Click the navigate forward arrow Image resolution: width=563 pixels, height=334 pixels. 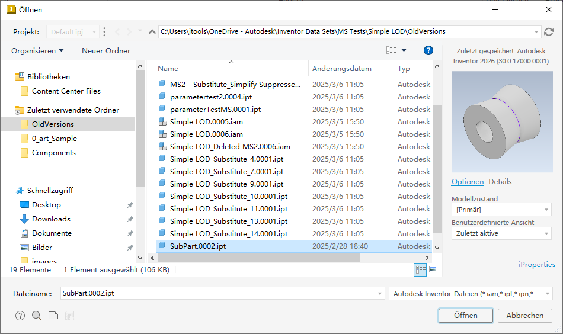click(129, 32)
